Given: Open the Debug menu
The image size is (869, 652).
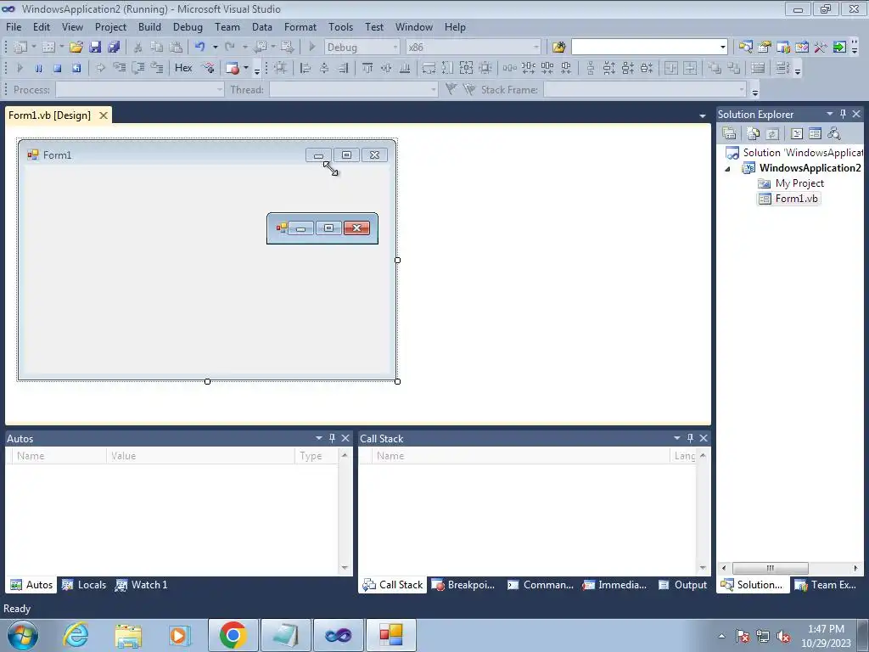Looking at the screenshot, I should pyautogui.click(x=188, y=26).
